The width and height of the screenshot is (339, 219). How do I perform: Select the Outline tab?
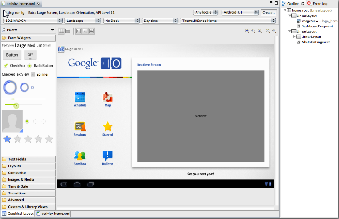tap(293, 4)
